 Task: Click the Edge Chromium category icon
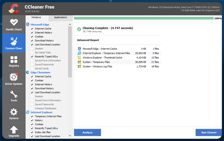(x=28, y=72)
